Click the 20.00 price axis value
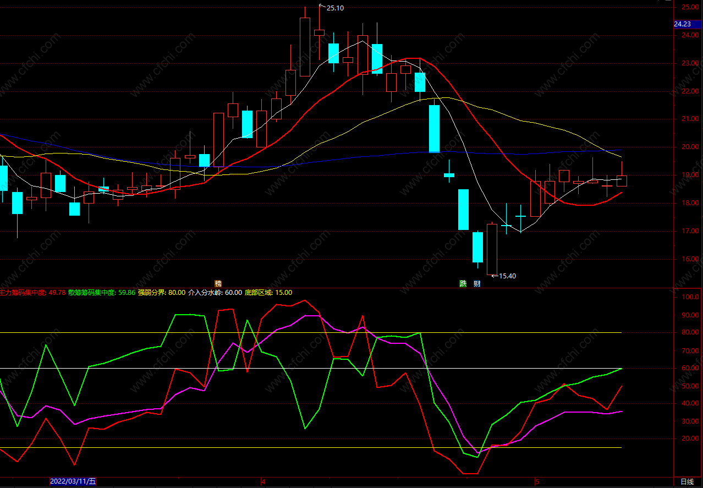The image size is (703, 488). point(690,147)
